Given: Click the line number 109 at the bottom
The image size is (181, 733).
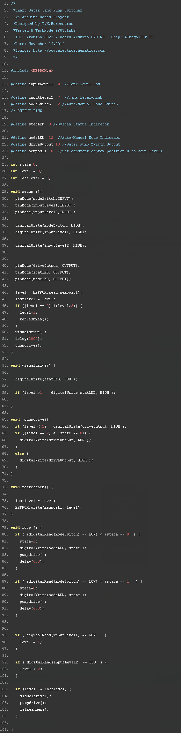Looking at the screenshot, I should click(x=4, y=729).
